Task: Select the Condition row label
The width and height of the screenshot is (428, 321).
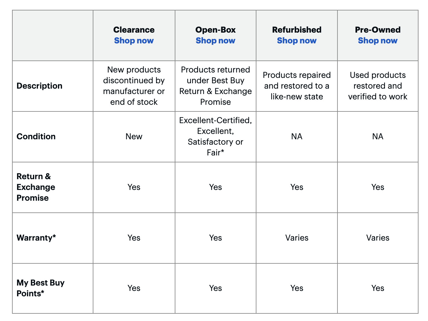Action: click(36, 136)
